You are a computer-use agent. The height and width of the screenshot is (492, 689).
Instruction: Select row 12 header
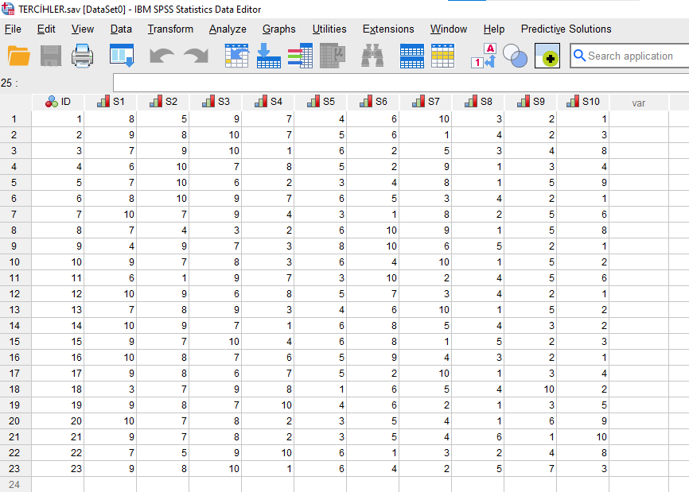pos(14,294)
